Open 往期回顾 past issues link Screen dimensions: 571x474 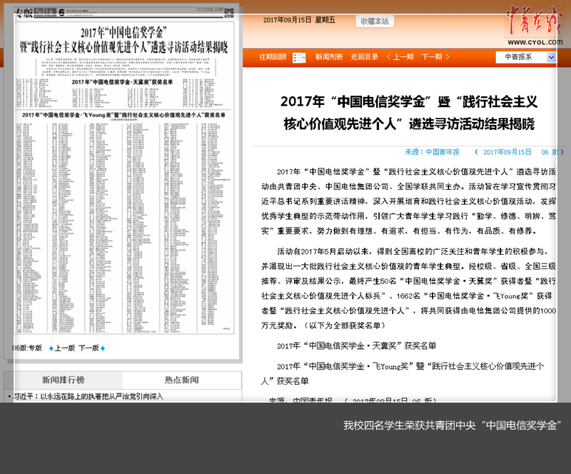coord(273,57)
